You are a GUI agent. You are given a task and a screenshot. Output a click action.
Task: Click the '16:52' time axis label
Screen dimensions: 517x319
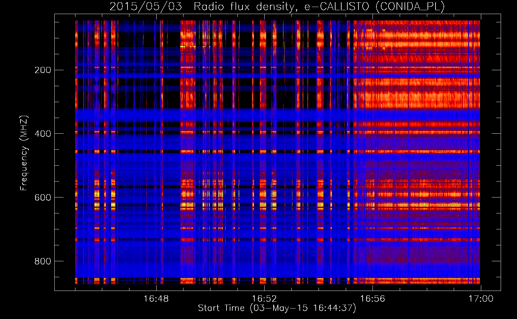[264, 299]
